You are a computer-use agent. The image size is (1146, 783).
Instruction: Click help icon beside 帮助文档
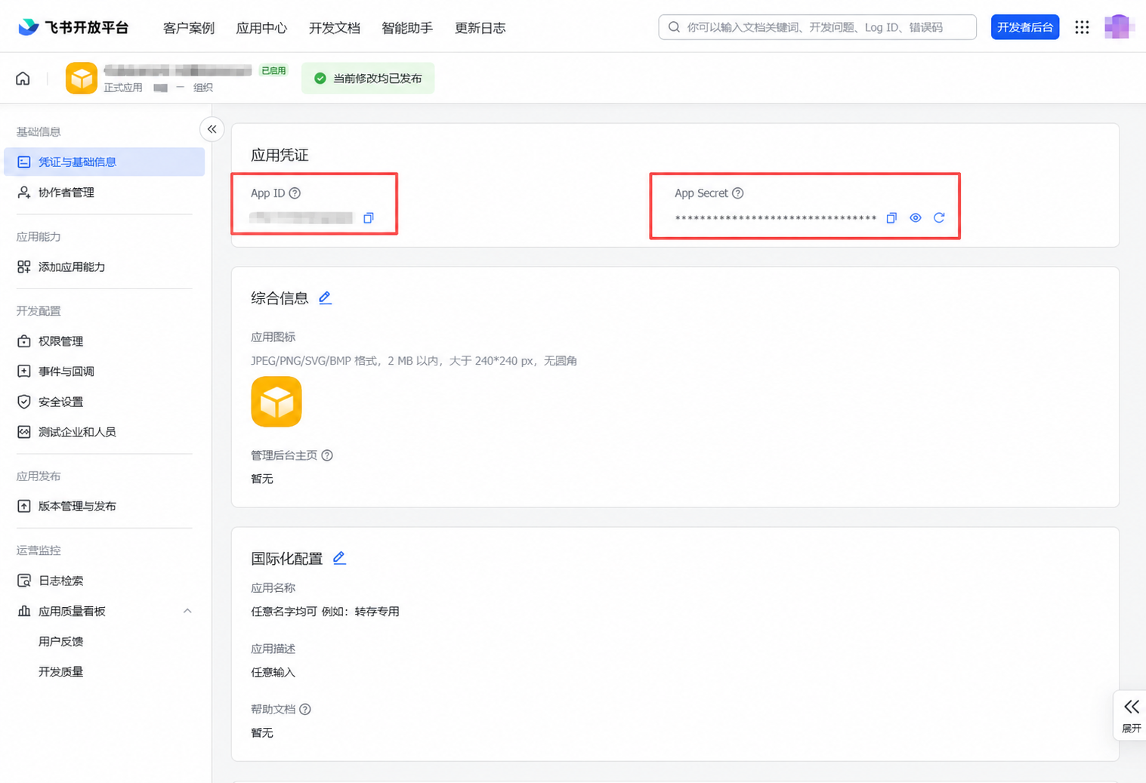pyautogui.click(x=305, y=710)
